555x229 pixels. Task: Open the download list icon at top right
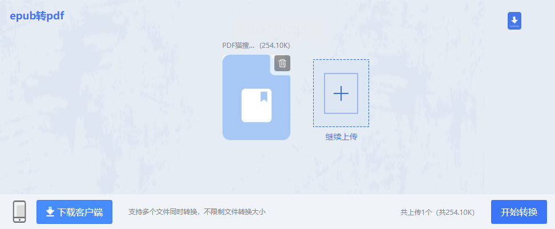[x=515, y=21]
